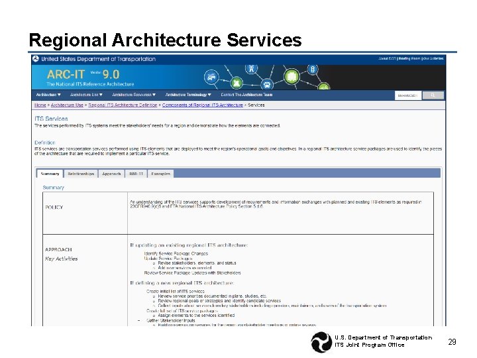This screenshot has height=358, width=477.
Task: Follow the Home breadcrumb link
Action: (x=40, y=105)
